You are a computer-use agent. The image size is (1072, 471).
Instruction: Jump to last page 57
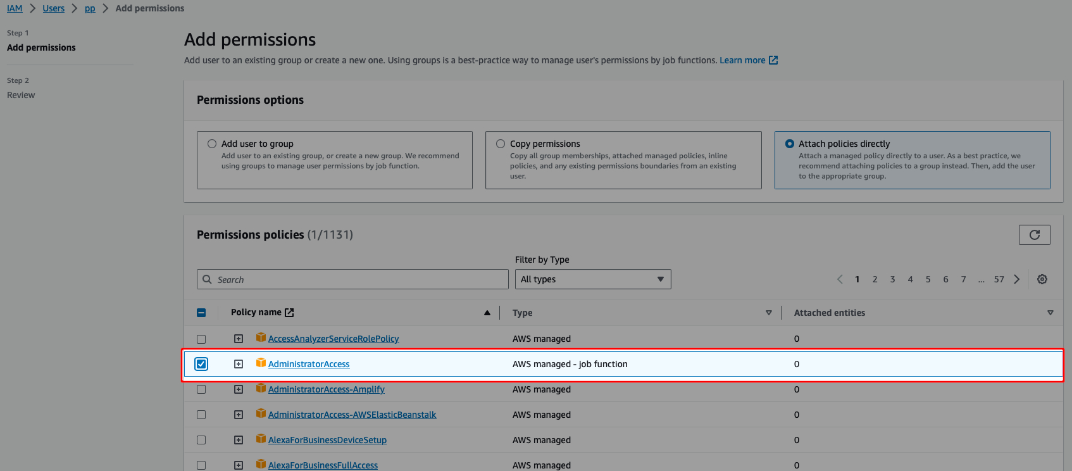coord(999,279)
